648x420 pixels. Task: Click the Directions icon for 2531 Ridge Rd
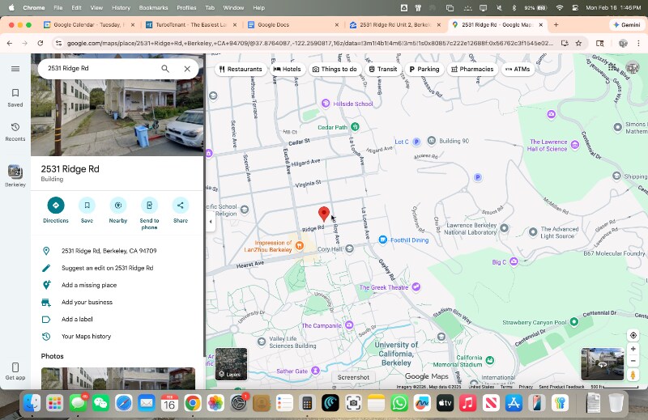55,206
